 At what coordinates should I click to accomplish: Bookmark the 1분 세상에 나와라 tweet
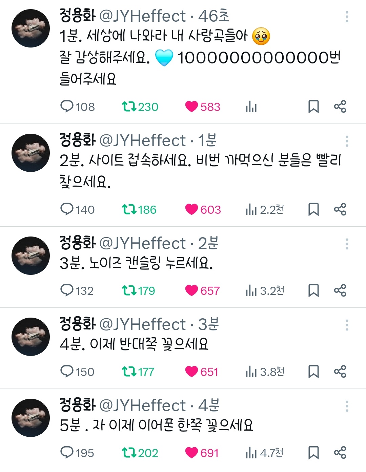[x=313, y=107]
